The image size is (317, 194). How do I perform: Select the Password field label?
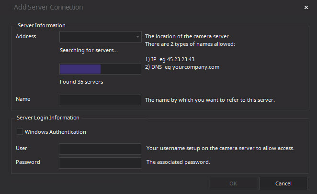point(28,162)
